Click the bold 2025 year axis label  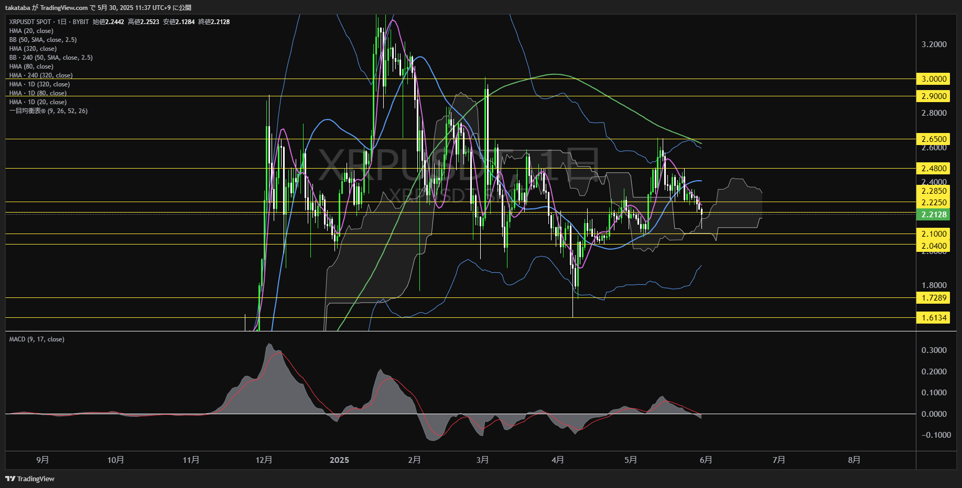point(339,460)
